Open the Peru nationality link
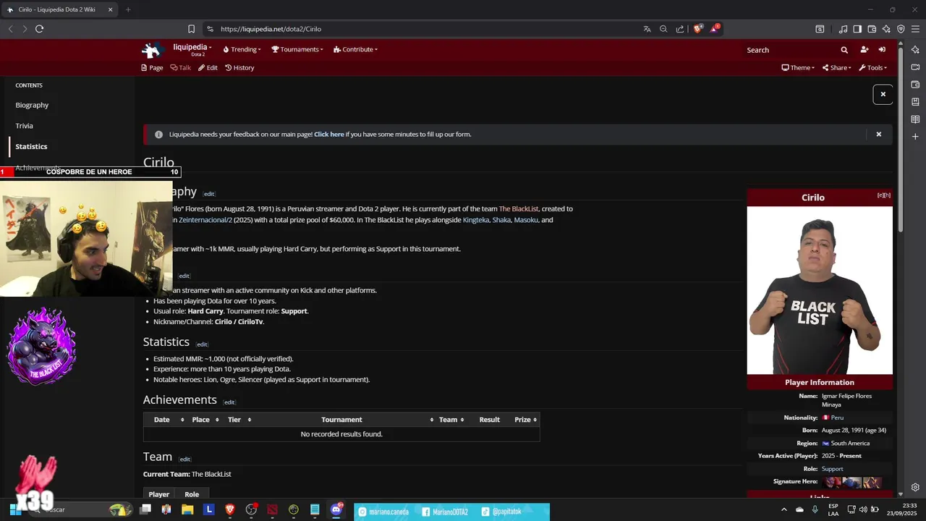 [x=837, y=418]
